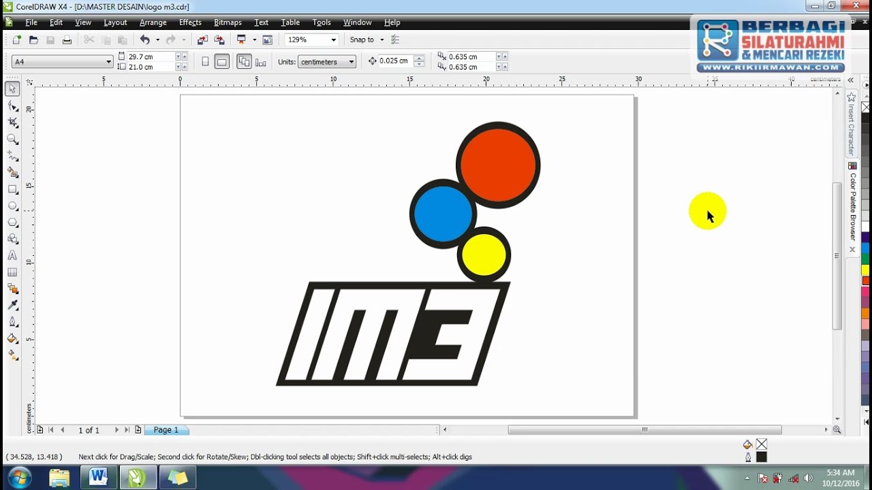Viewport: 872px width, 490px height.
Task: Set page to landscape orientation
Action: tap(222, 62)
